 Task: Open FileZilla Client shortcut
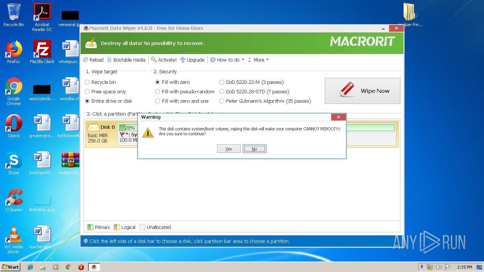tap(42, 52)
